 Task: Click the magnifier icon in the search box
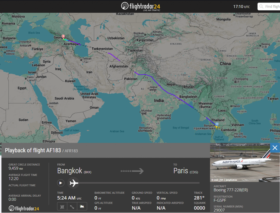[x=261, y=6]
